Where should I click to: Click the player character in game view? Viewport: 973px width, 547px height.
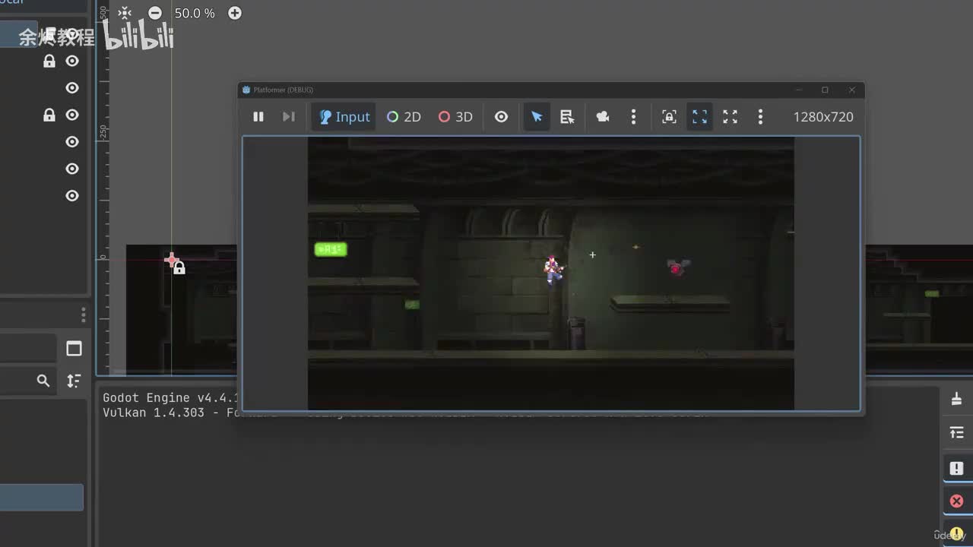pyautogui.click(x=553, y=269)
